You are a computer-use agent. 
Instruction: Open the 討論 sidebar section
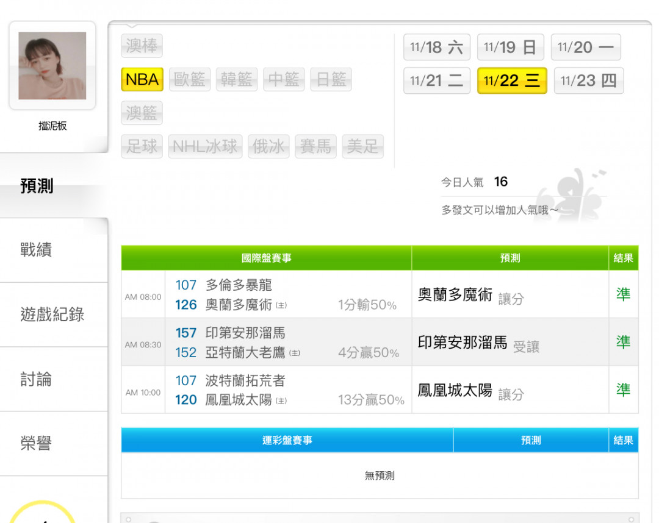pyautogui.click(x=54, y=379)
